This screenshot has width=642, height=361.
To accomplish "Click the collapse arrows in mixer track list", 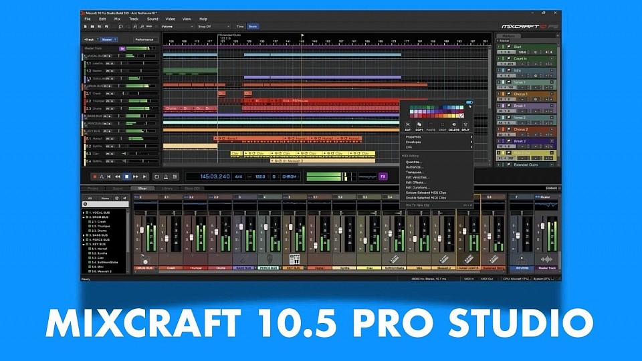I will pos(125,198).
